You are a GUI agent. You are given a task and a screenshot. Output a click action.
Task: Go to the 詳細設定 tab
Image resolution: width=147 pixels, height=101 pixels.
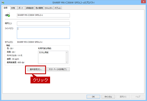30,8
